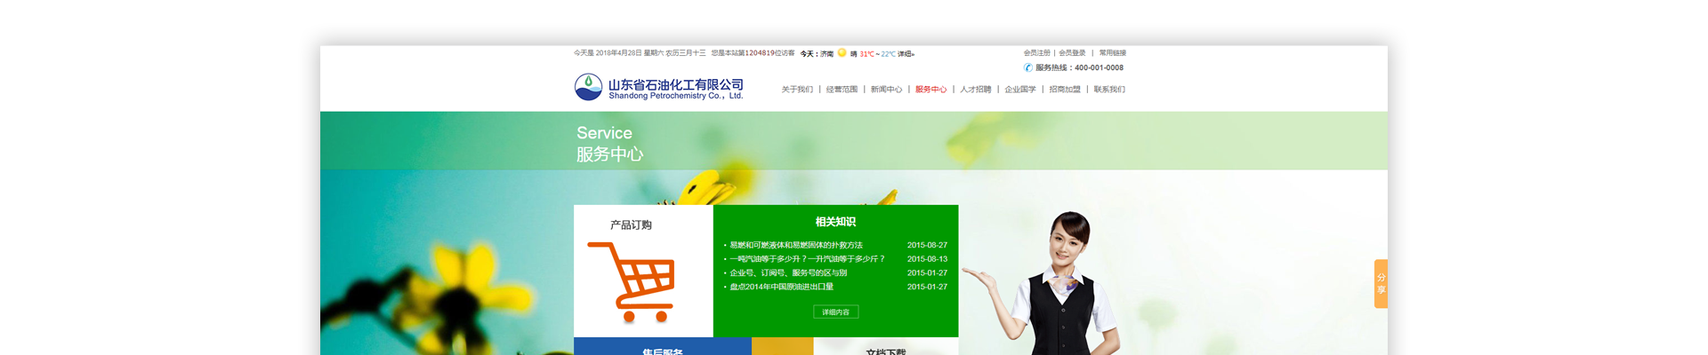Open the 人才招聘 navigation item
The height and width of the screenshot is (355, 1708).
pos(976,90)
